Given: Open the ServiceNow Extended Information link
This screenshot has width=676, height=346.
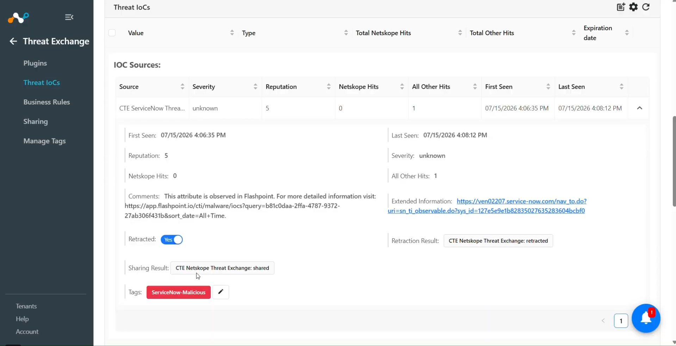Looking at the screenshot, I should 487,206.
